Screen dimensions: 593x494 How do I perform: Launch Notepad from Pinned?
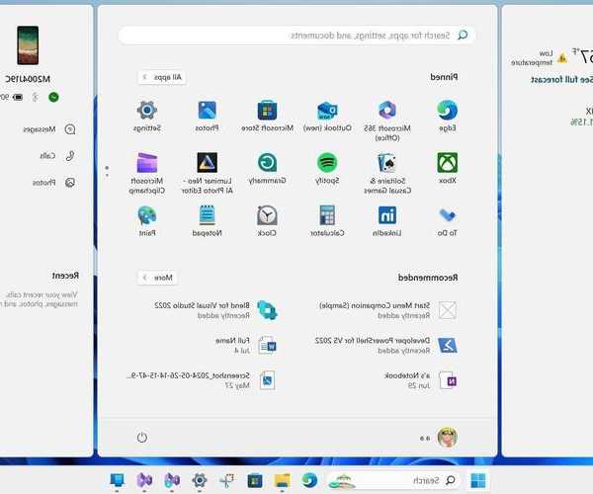(207, 220)
